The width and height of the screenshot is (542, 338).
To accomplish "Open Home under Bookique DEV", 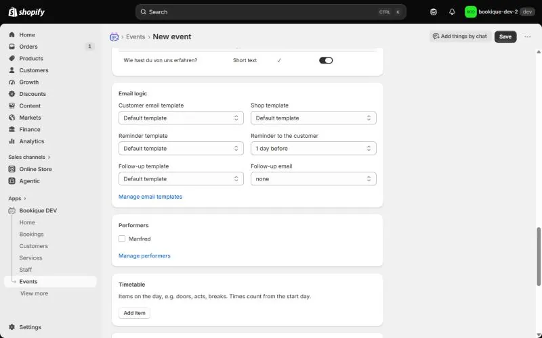I will click(27, 222).
